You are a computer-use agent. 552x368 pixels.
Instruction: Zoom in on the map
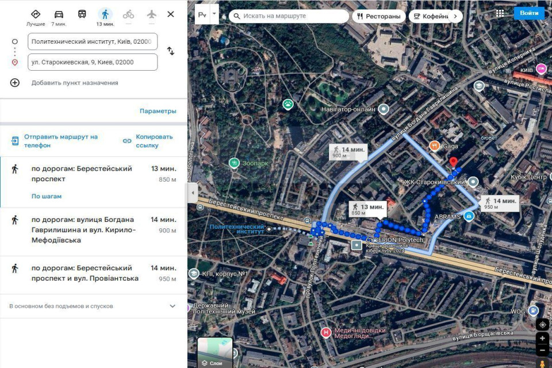[x=542, y=339]
